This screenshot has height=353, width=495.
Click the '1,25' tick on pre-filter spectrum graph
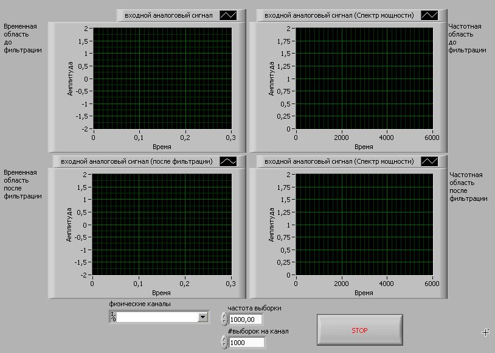point(283,66)
